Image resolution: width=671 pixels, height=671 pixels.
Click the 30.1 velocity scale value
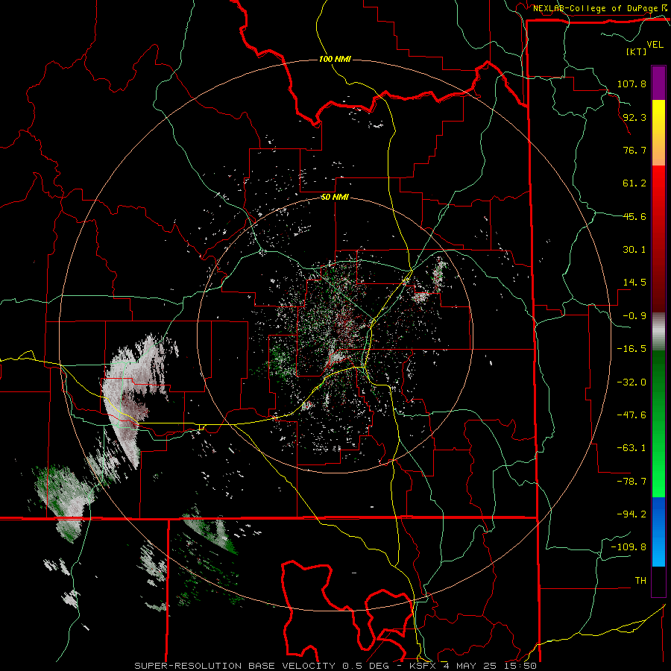634,250
